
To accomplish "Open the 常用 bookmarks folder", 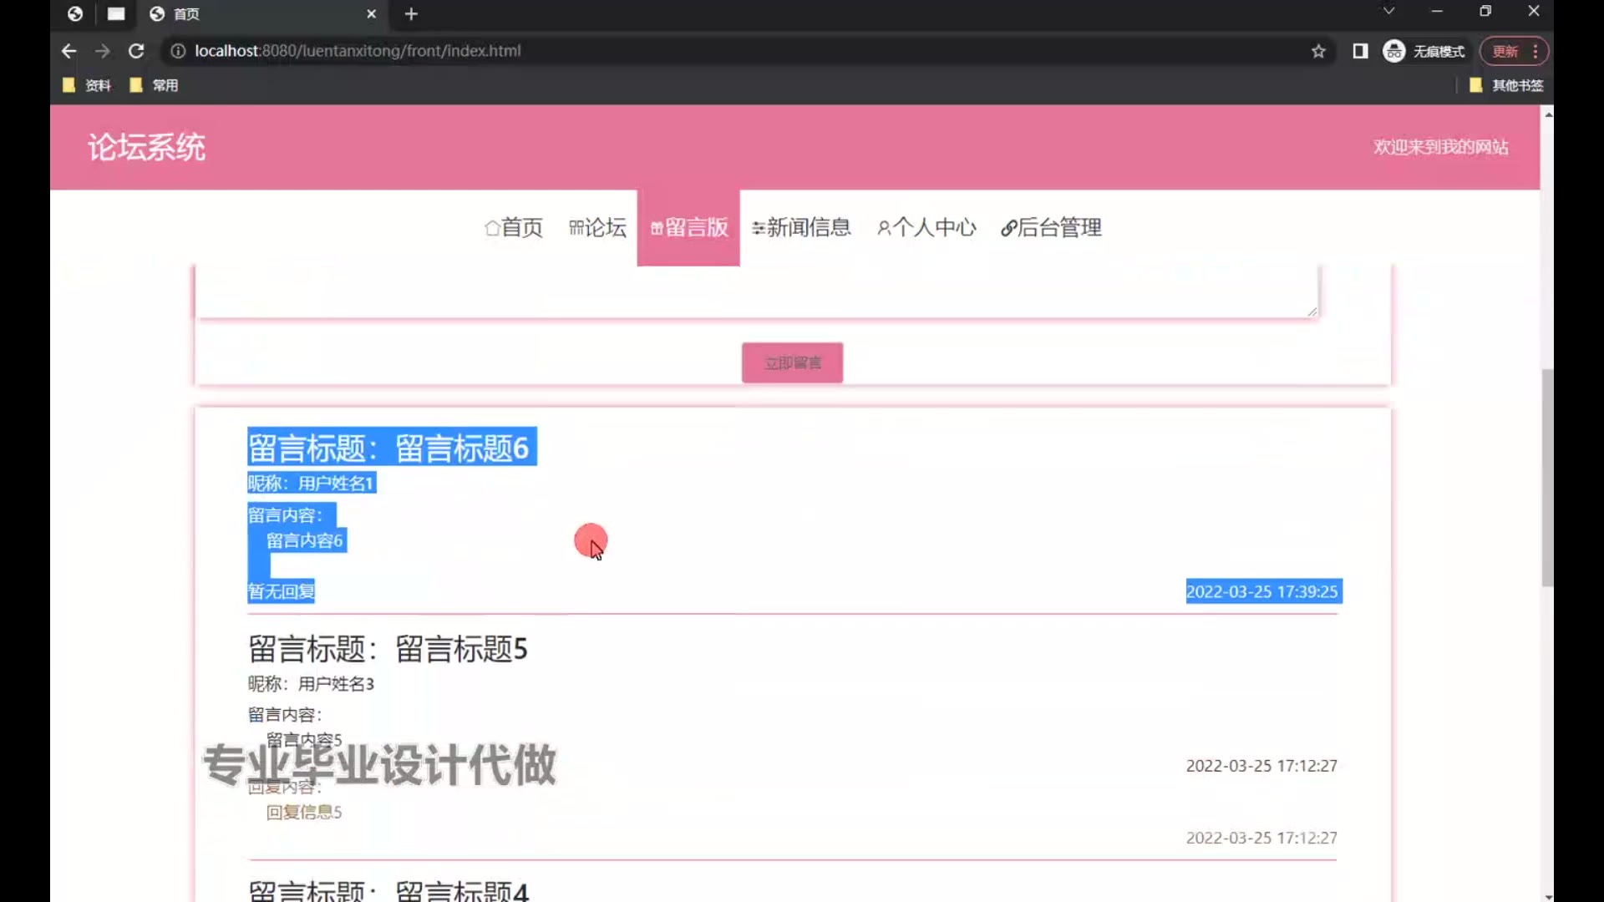I will coord(155,85).
